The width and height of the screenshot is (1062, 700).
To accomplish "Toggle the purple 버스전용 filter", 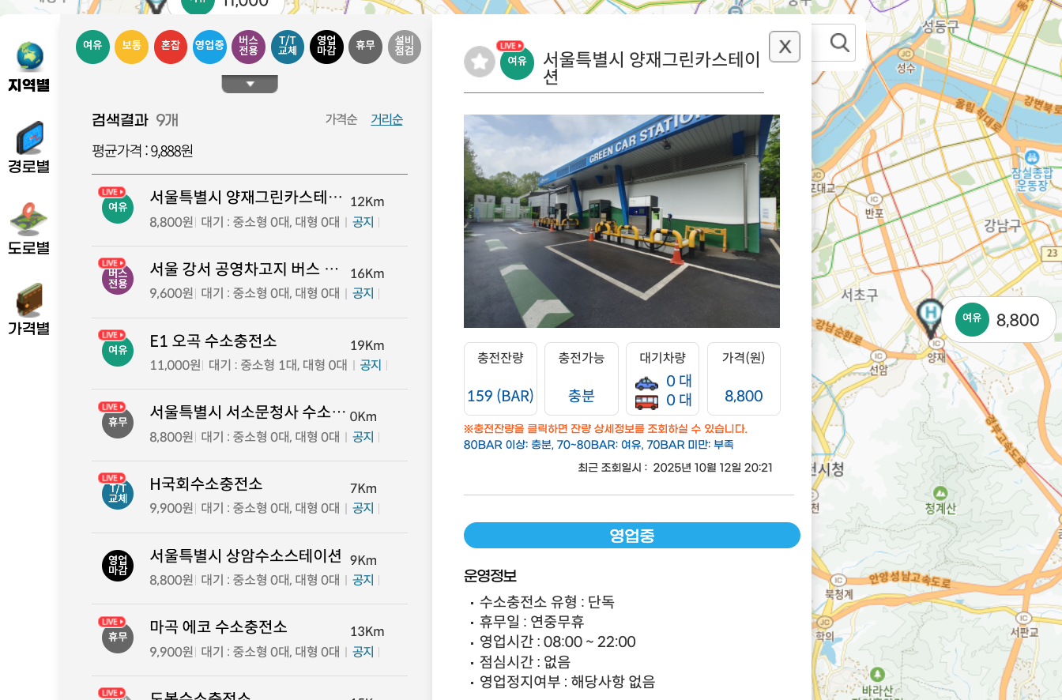I will [x=248, y=47].
